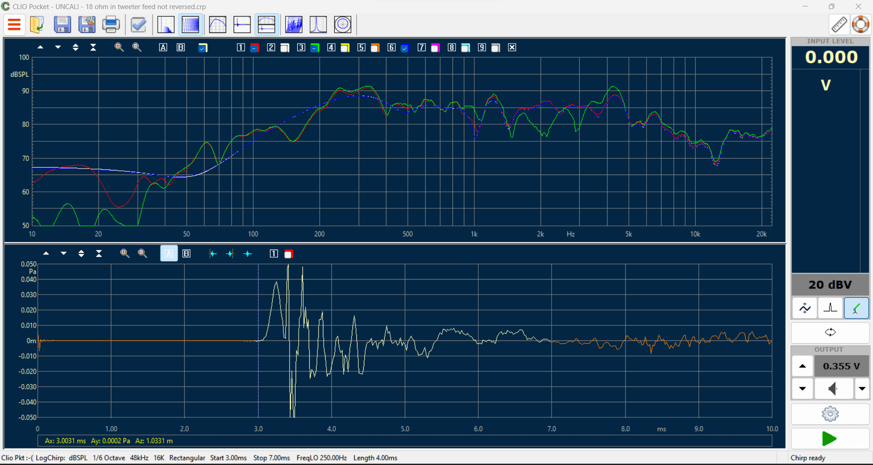
Task: Show combined frequency and impulse view
Action: pyautogui.click(x=266, y=25)
